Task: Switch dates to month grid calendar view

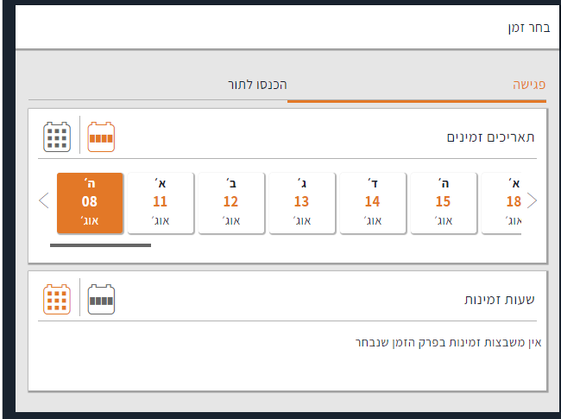Action: pyautogui.click(x=58, y=136)
